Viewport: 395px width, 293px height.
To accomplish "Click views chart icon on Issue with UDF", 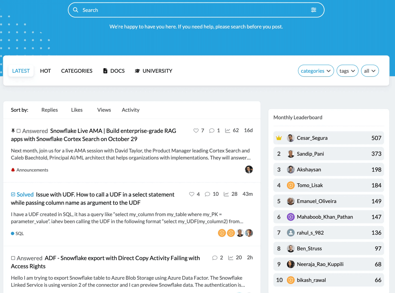I will tap(226, 194).
